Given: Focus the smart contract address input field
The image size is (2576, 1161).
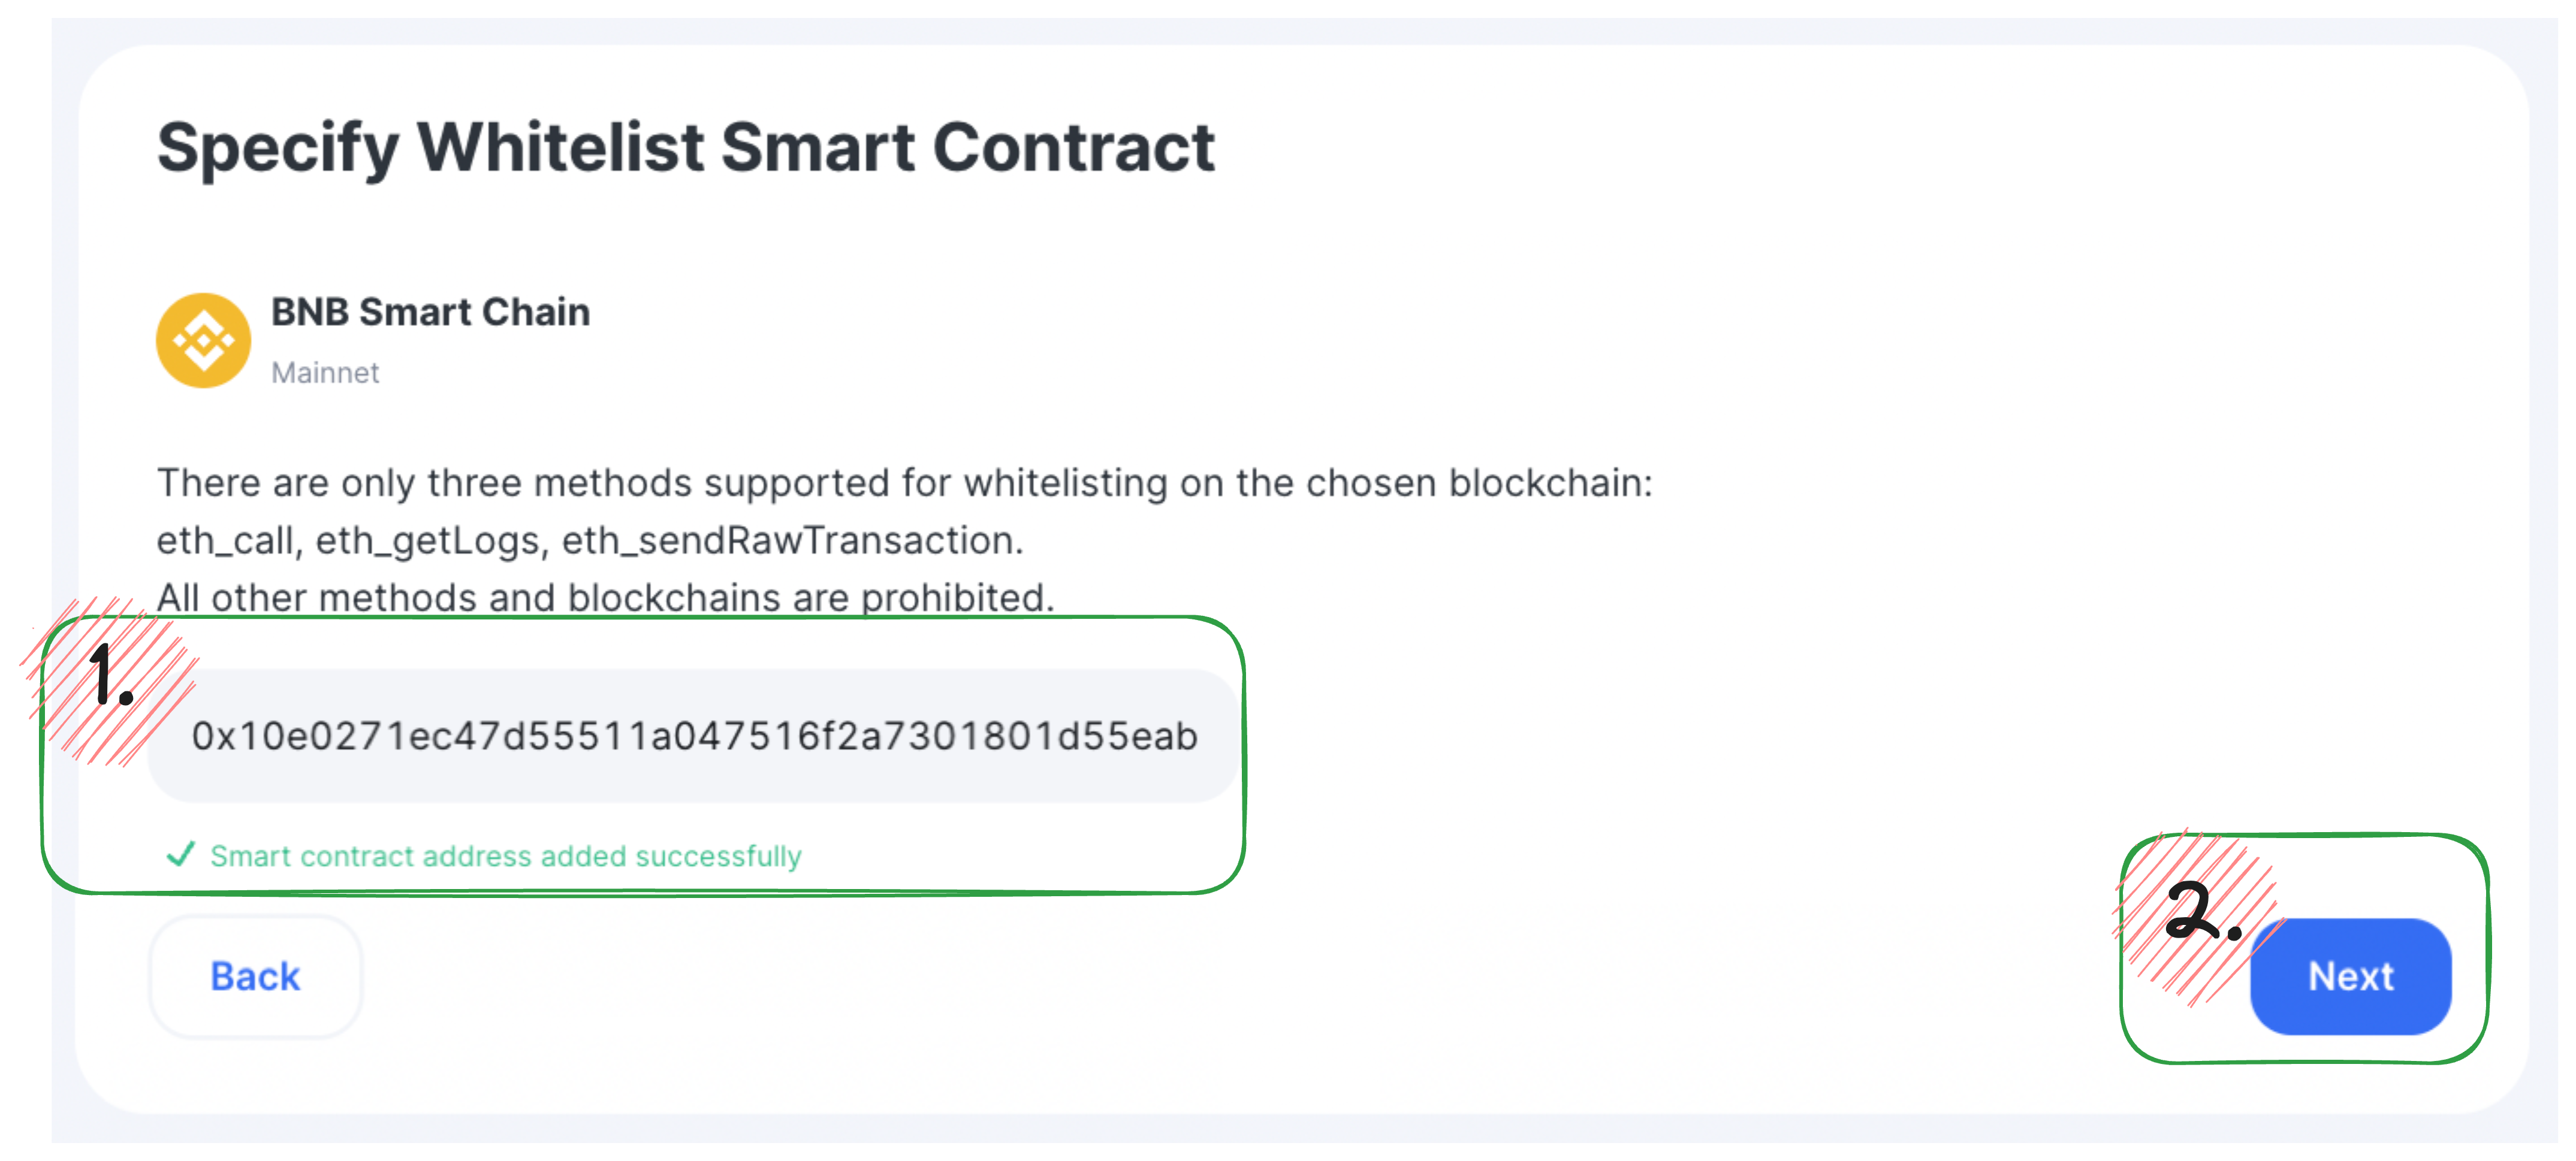Looking at the screenshot, I should 692,736.
